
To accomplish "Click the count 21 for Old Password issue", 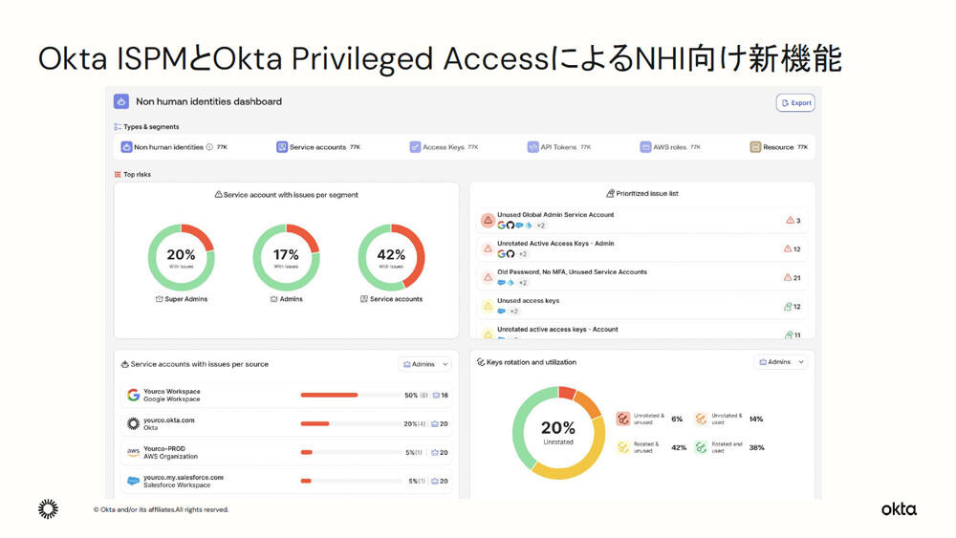I will pyautogui.click(x=792, y=278).
